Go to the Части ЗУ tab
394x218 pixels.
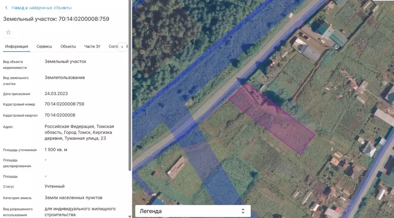pyautogui.click(x=92, y=47)
